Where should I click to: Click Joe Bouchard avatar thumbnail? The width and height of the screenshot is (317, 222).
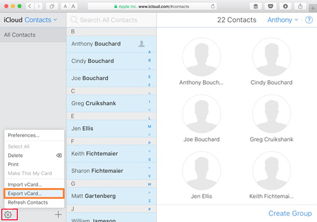pyautogui.click(x=201, y=114)
